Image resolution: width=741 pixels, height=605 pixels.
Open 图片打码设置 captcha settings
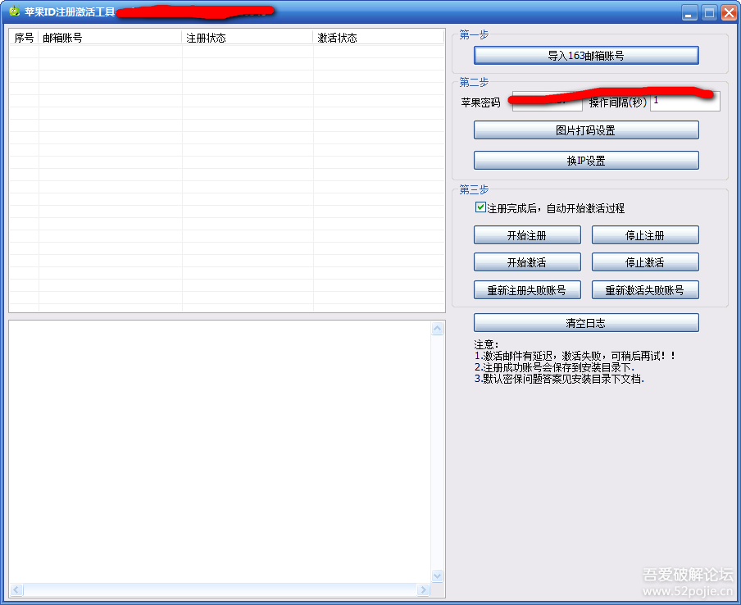pyautogui.click(x=585, y=130)
